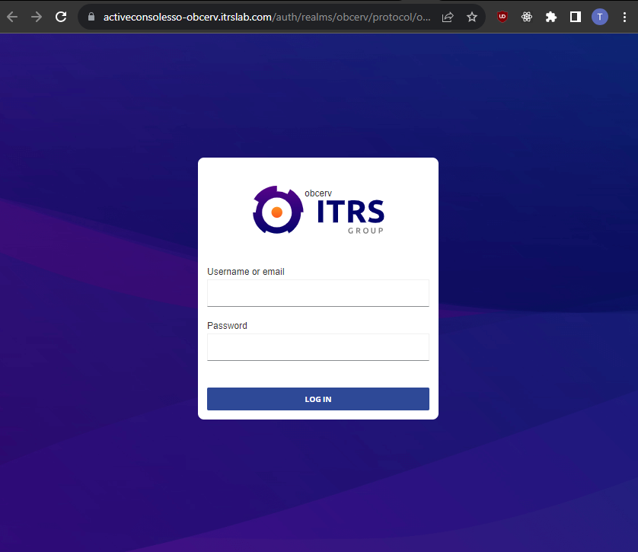This screenshot has width=638, height=552.
Task: Select the URL in the address bar
Action: (266, 17)
